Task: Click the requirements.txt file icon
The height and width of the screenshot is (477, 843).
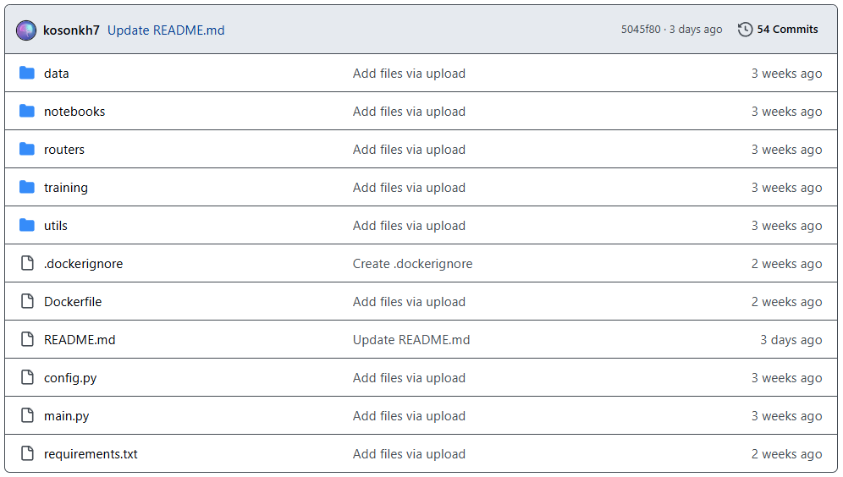Action: click(27, 454)
